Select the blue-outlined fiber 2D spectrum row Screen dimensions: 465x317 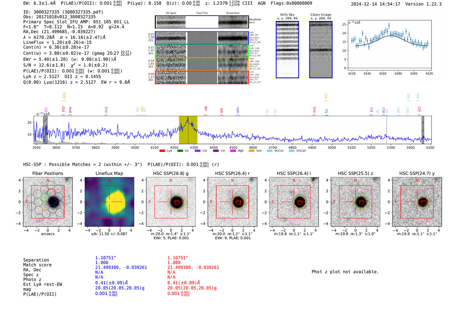point(202,38)
